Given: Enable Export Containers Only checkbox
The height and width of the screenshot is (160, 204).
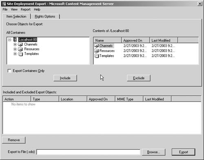Looking at the screenshot, I should (x=9, y=71).
